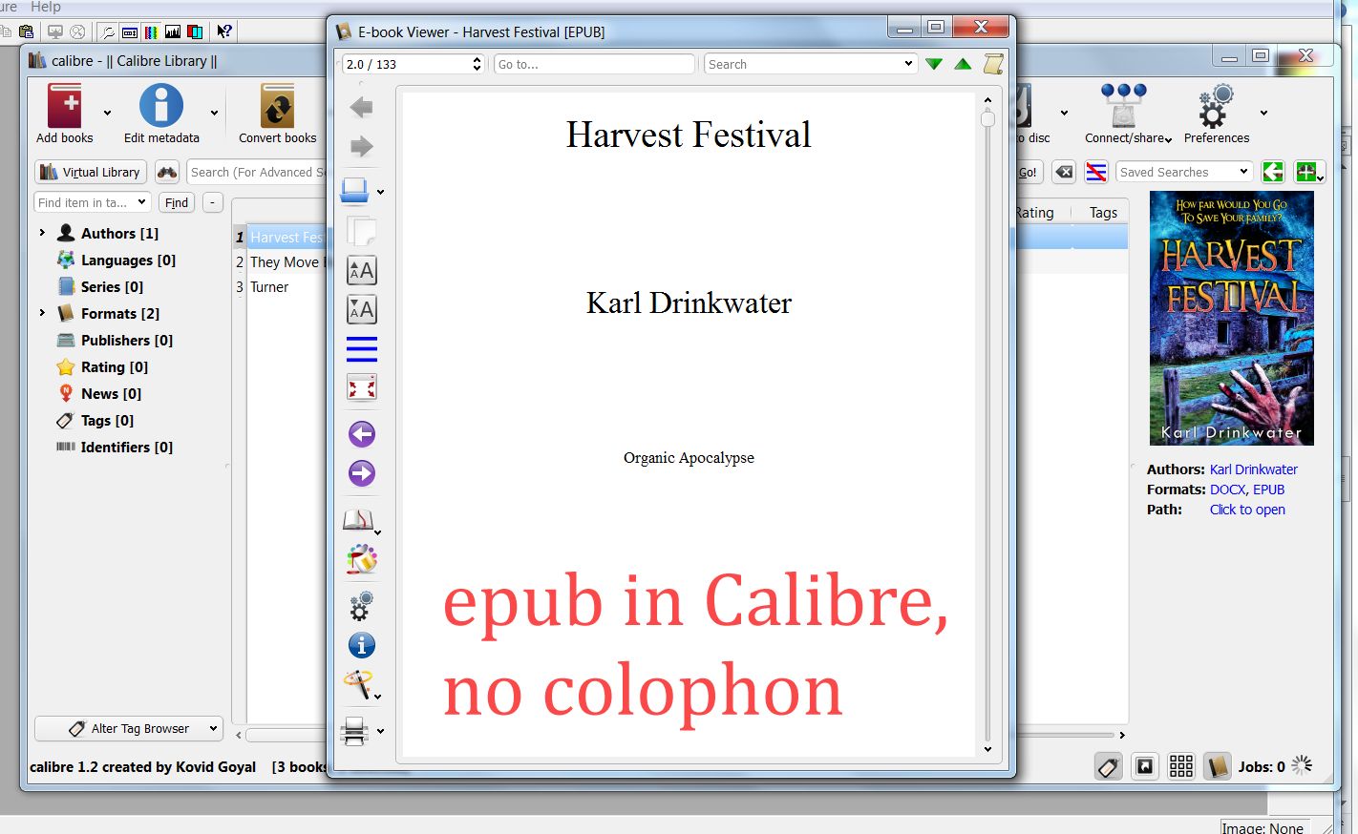Click the Find button

tap(177, 202)
